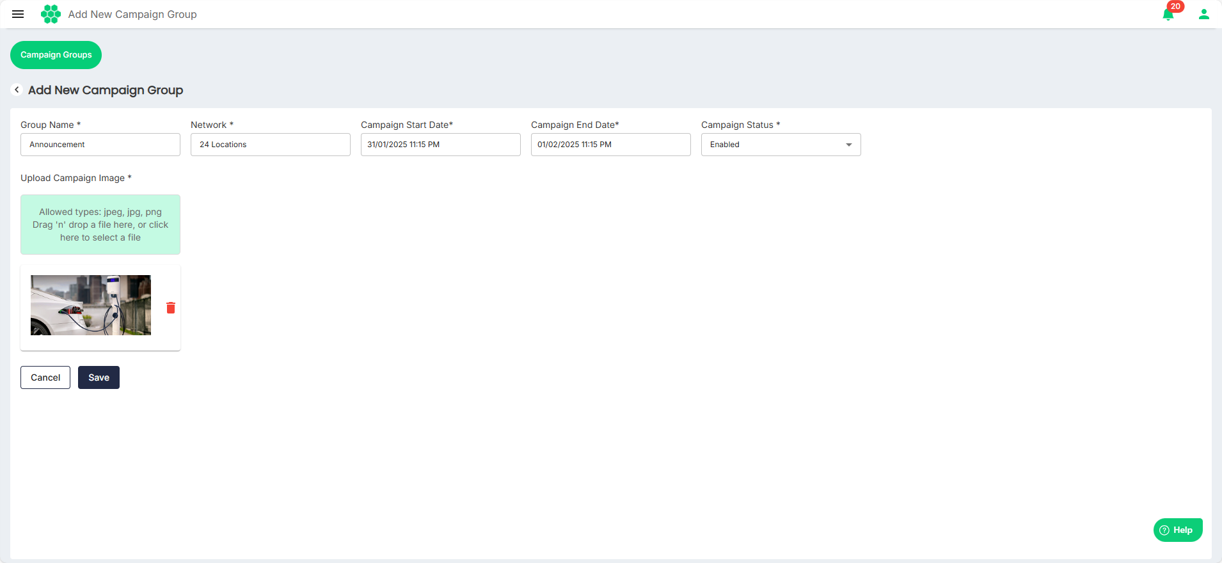Viewport: 1222px width, 563px height.
Task: Click the Add New Campaign Group heading
Action: coord(106,90)
